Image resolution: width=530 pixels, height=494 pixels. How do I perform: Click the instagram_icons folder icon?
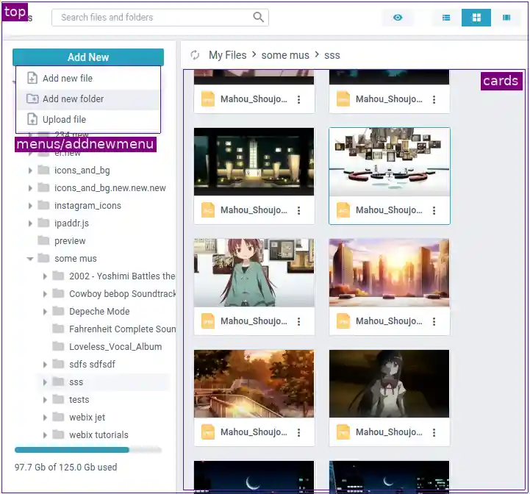coord(43,205)
